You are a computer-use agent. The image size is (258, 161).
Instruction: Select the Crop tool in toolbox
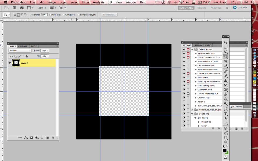point(226,61)
